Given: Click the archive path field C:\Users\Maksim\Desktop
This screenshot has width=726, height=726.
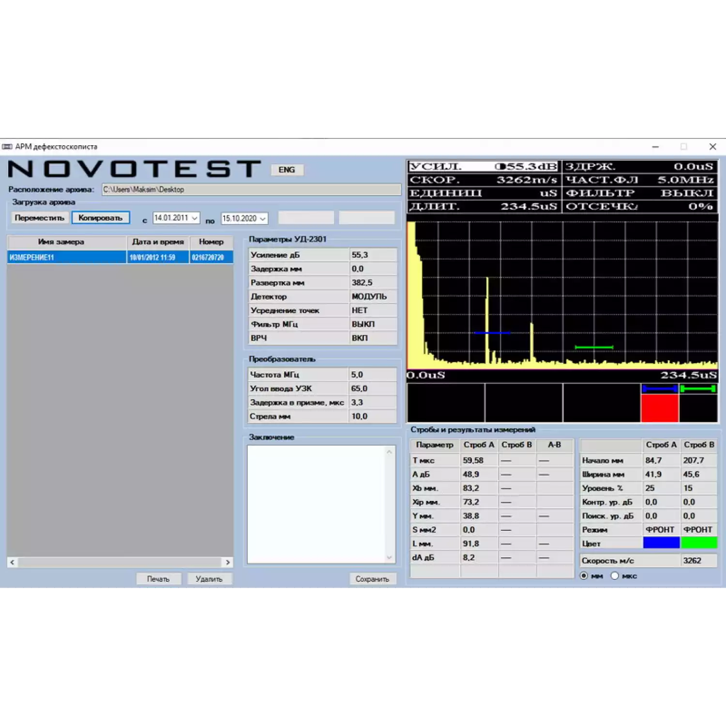Looking at the screenshot, I should 251,189.
